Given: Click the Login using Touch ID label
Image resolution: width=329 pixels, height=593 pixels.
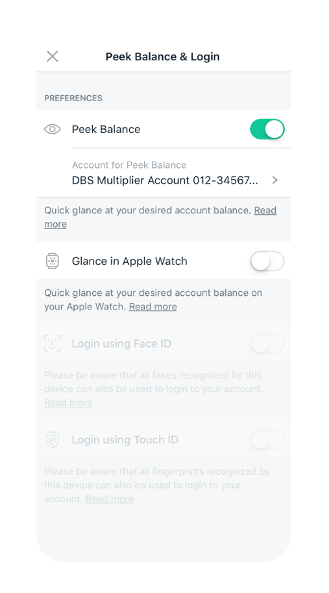Looking at the screenshot, I should pos(125,439).
